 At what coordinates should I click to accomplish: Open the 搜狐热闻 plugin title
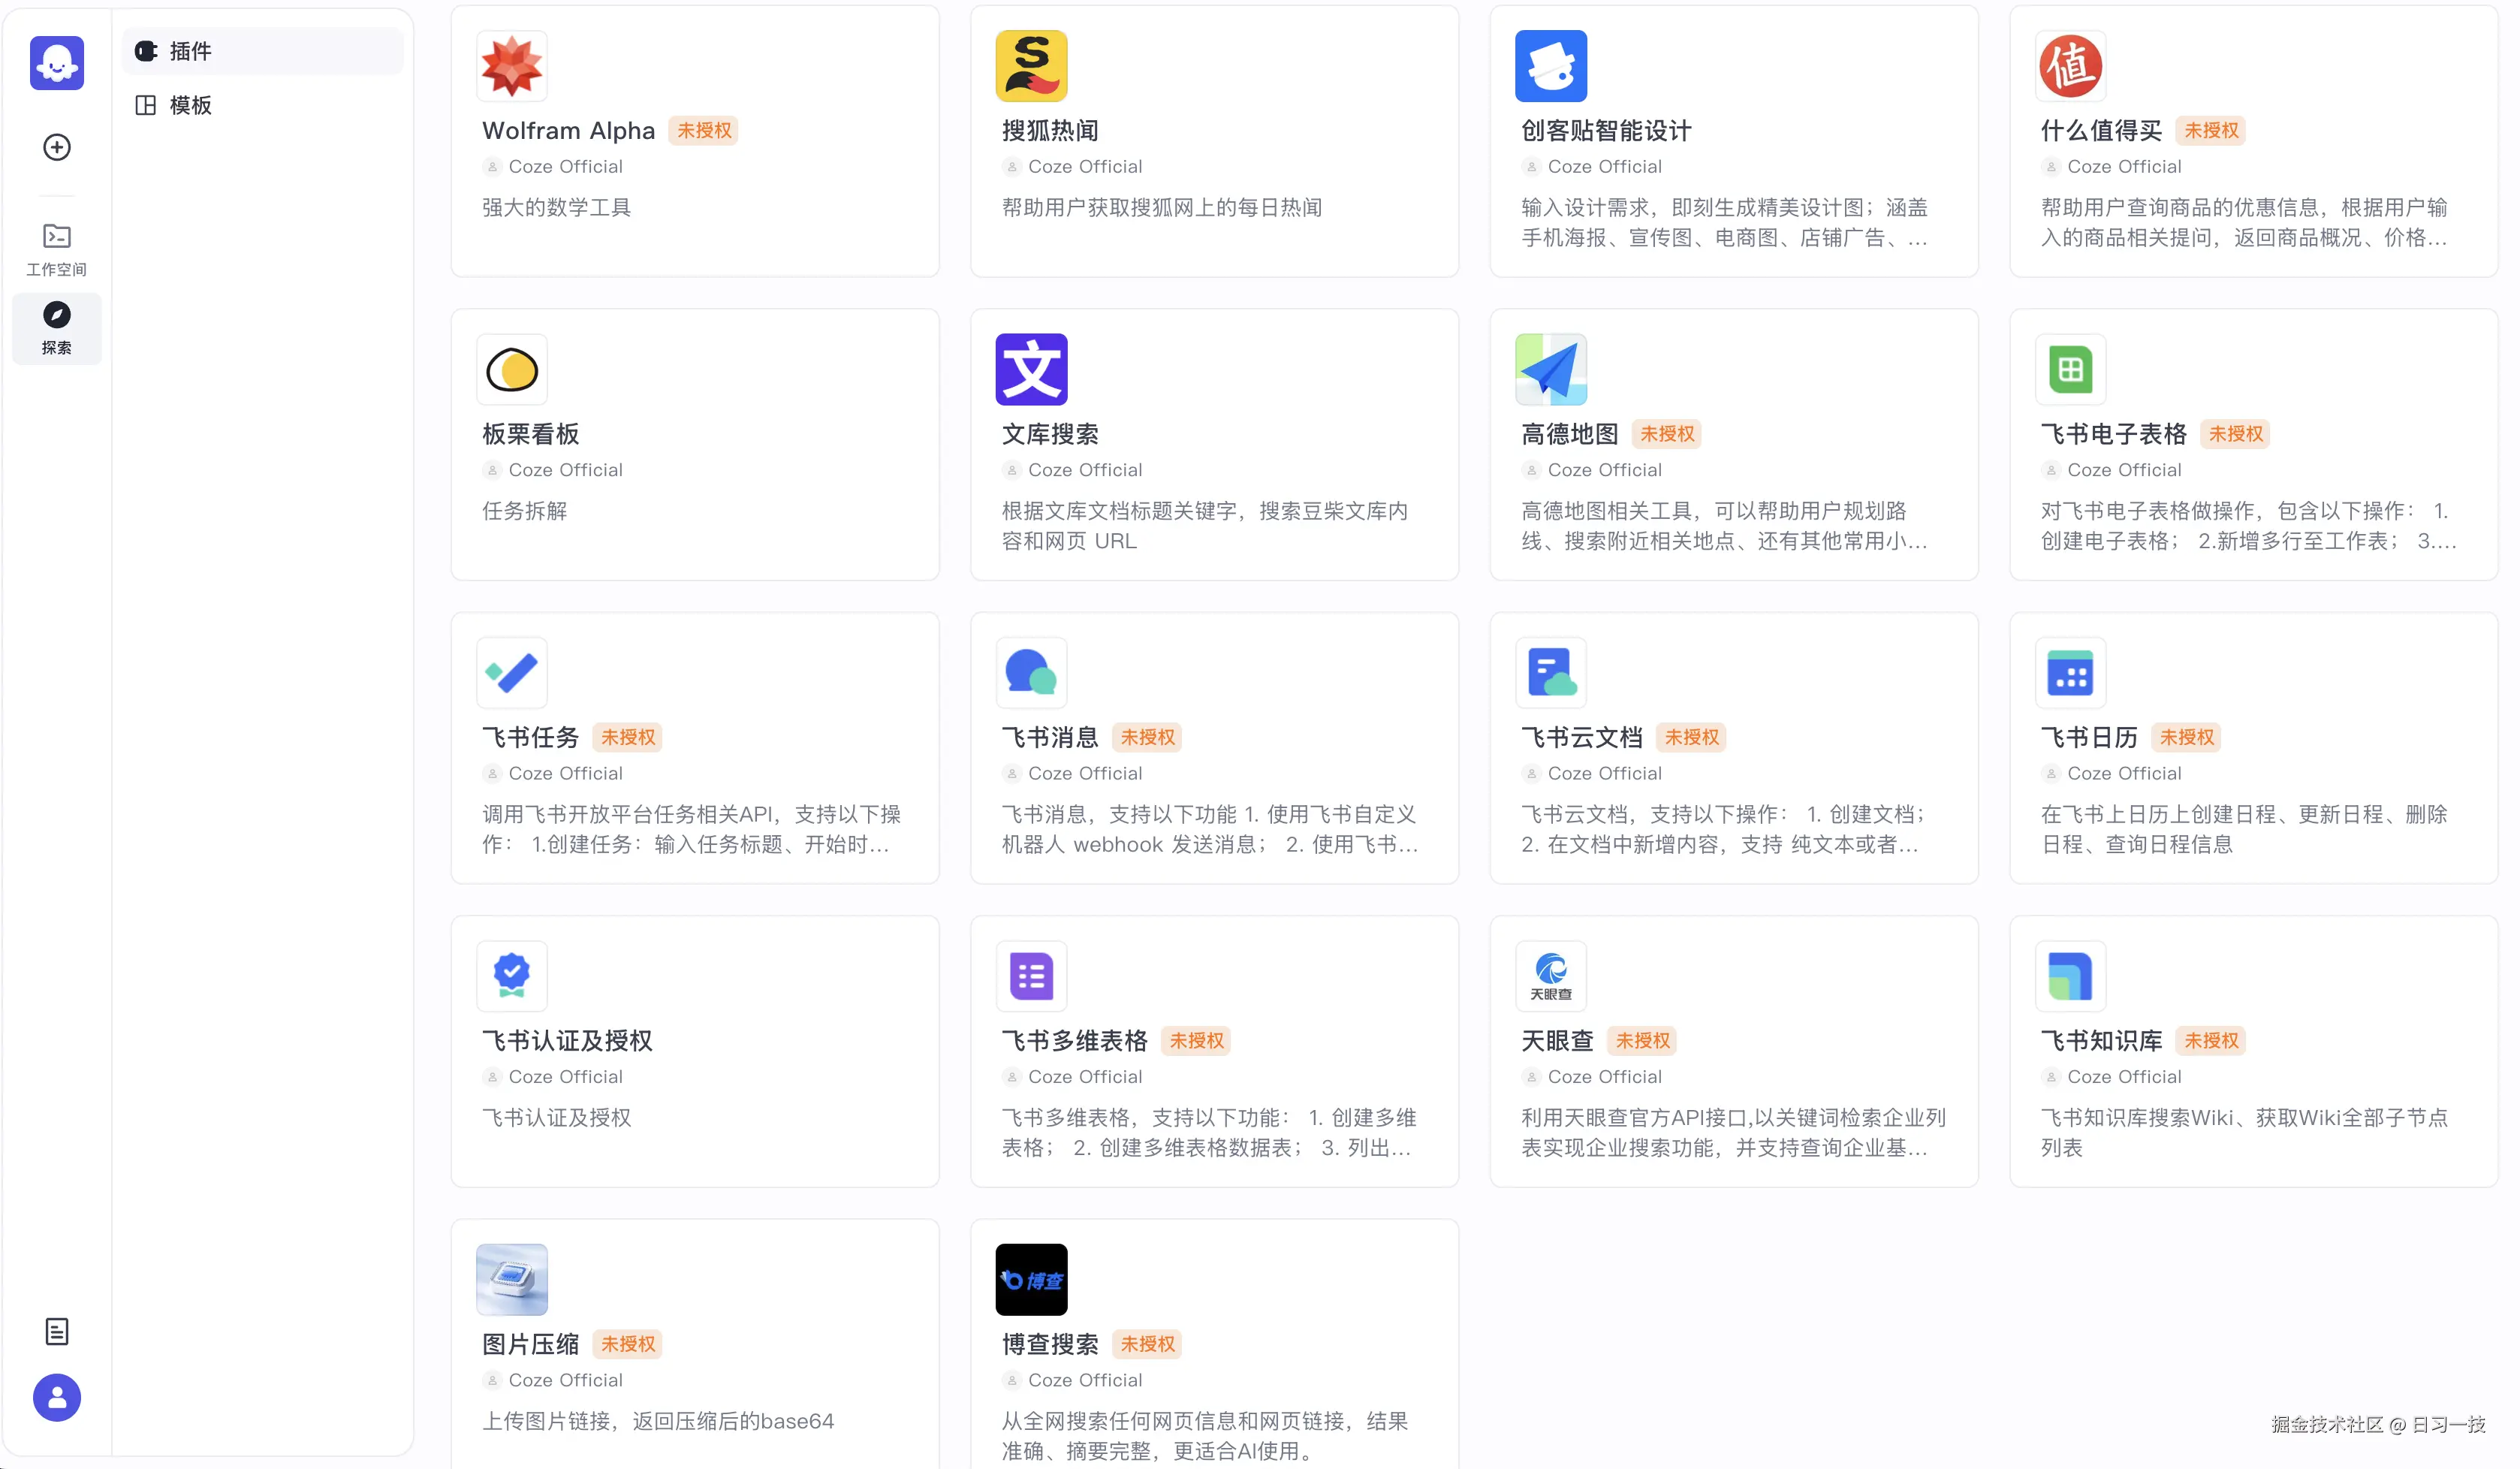click(x=1050, y=131)
